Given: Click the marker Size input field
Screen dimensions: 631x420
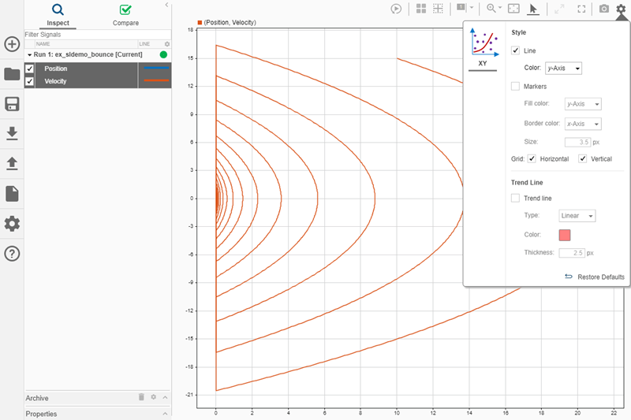Looking at the screenshot, I should [578, 142].
